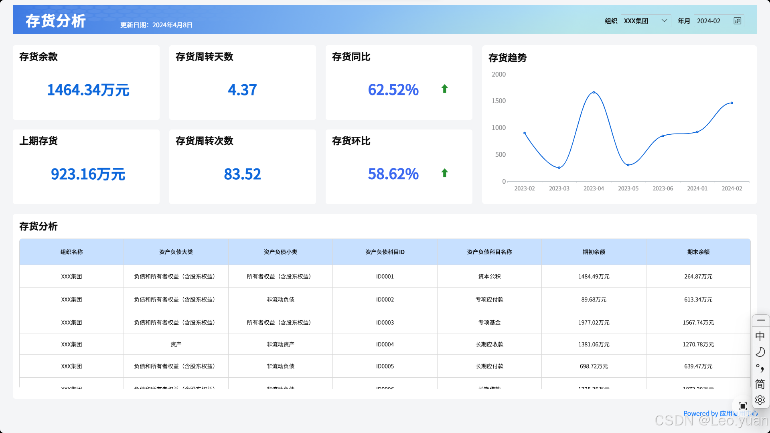Image resolution: width=770 pixels, height=433 pixels.
Task: Click the 2024-02 data point on 存货趋势 chart
Action: pos(731,103)
